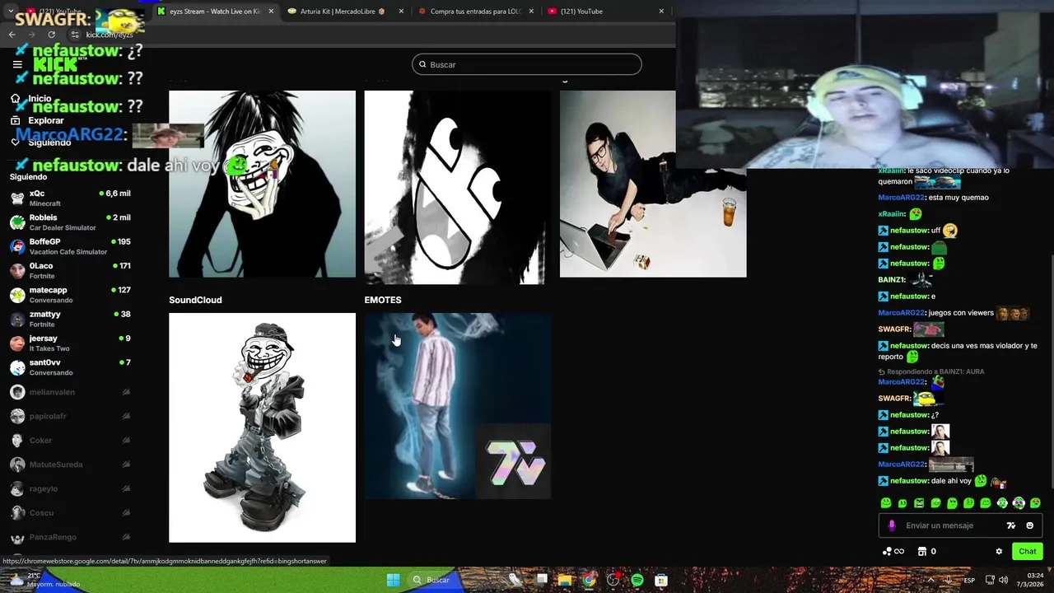Open chat settings gear icon
This screenshot has height=593, width=1054.
(x=999, y=552)
